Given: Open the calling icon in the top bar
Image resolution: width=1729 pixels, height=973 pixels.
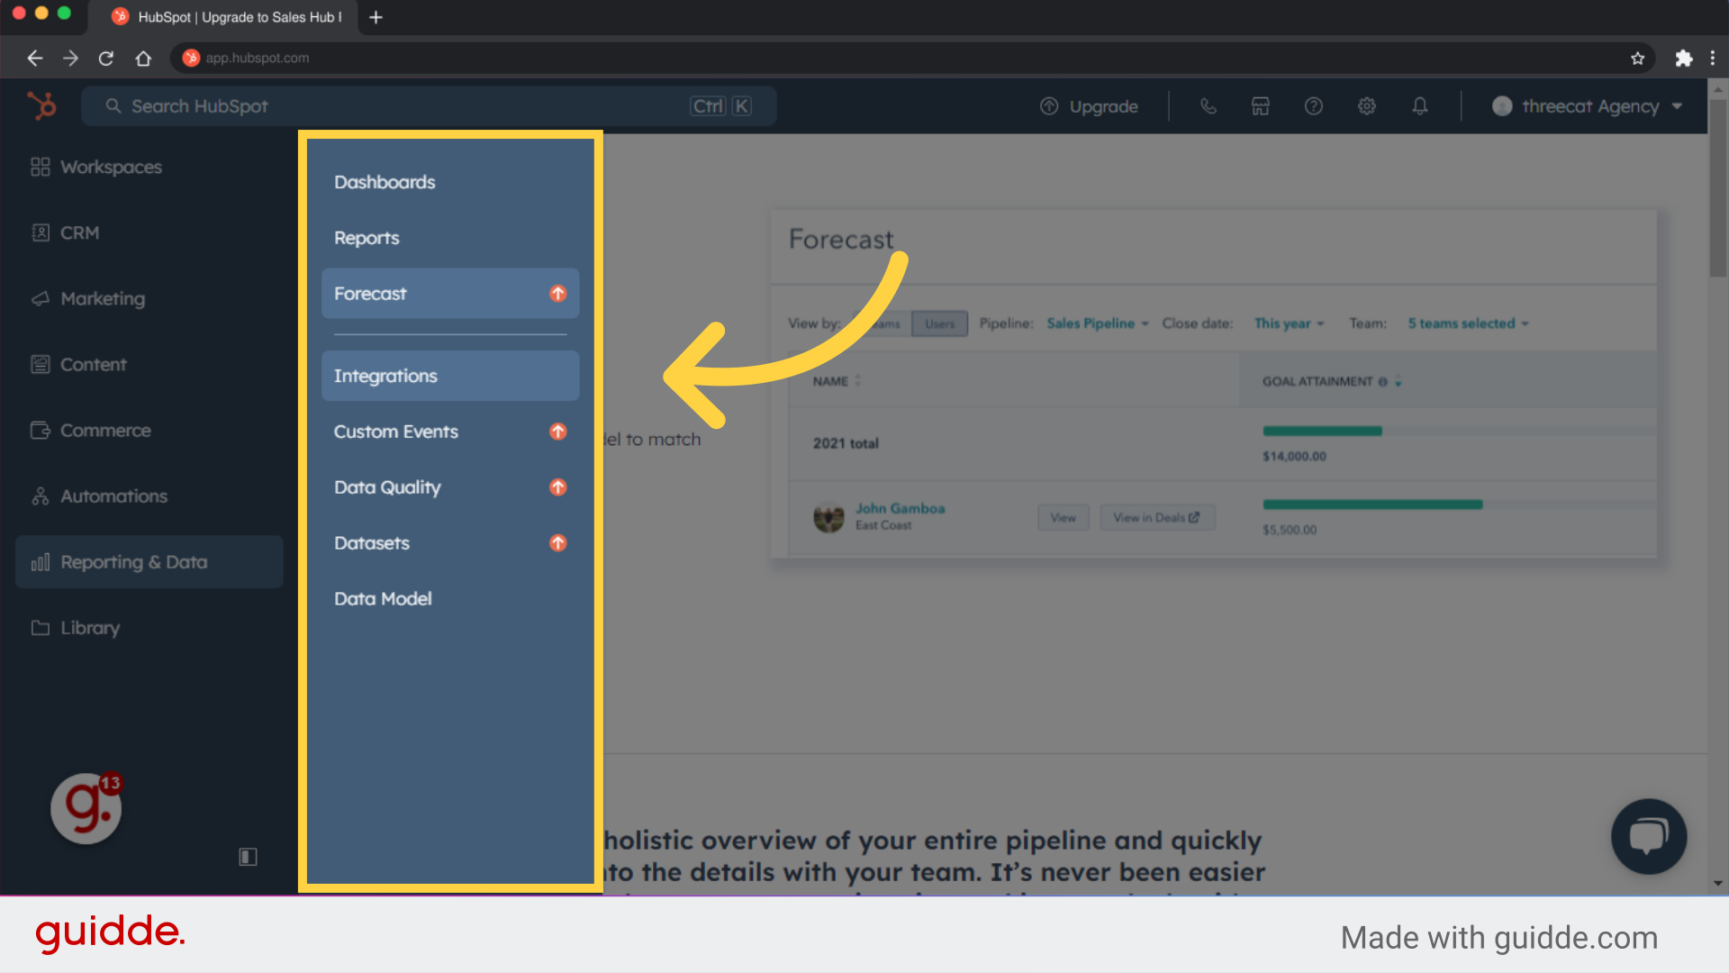Looking at the screenshot, I should pos(1208,105).
